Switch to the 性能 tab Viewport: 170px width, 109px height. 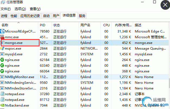click(x=14, y=16)
